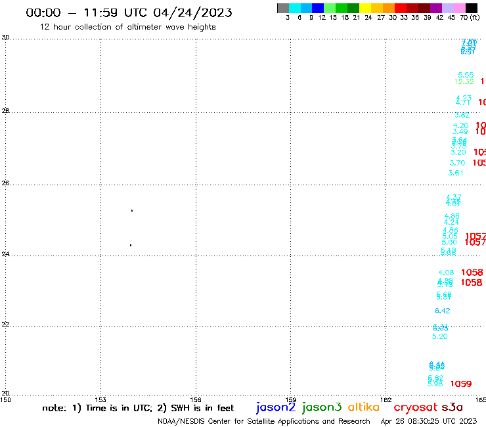Click the subtitle '12 hour collection of altimeter wave heights'
Image resolution: width=486 pixels, height=427 pixels.
127,27
